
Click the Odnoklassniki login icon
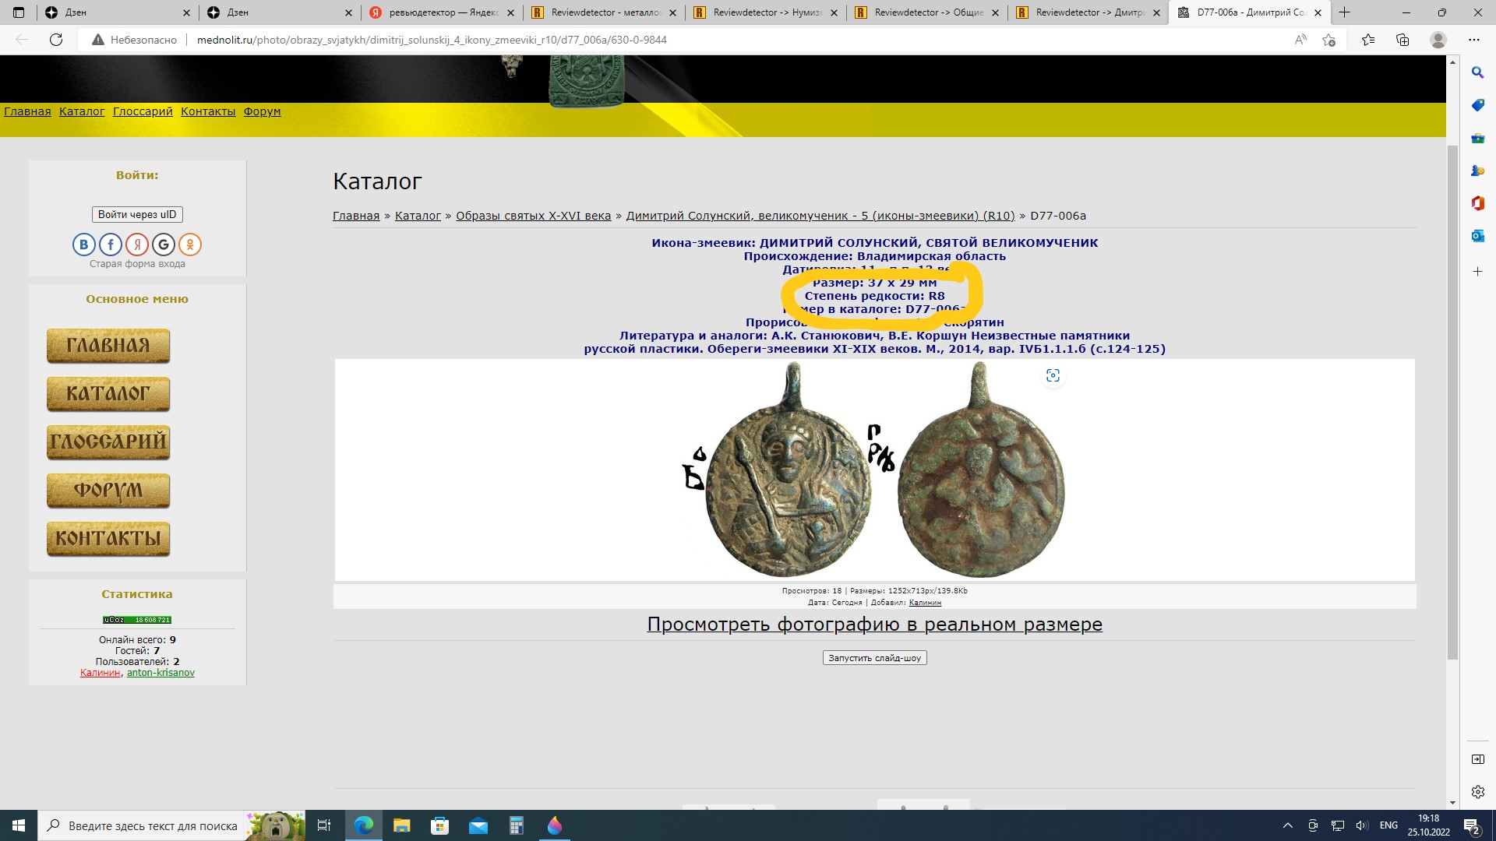[190, 245]
